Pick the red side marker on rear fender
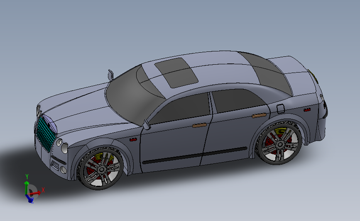This screenshot has width=360, height=221. 307,110
